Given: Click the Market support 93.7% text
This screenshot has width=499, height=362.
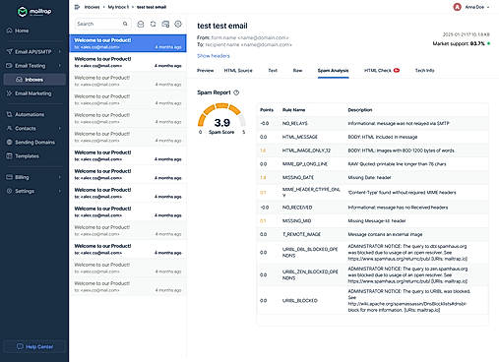Looking at the screenshot, I should coord(459,43).
